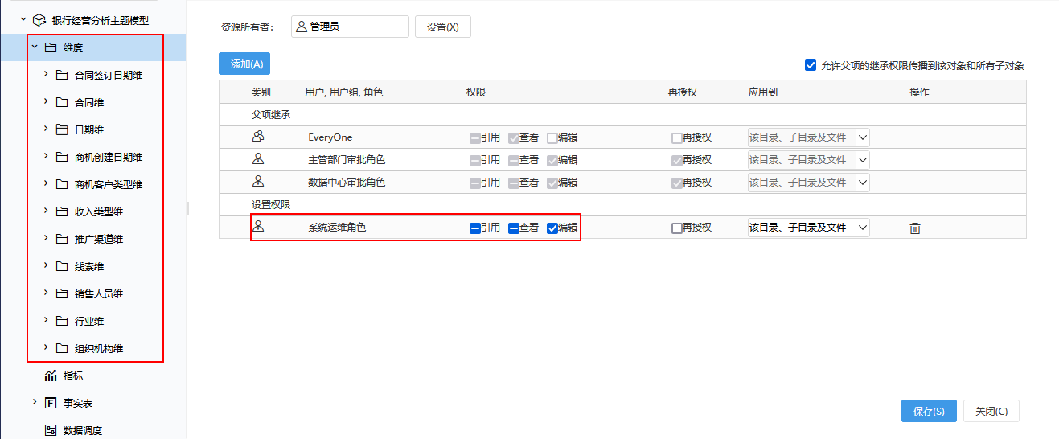Click the 权限 column header
Image resolution: width=1059 pixels, height=439 pixels.
476,92
